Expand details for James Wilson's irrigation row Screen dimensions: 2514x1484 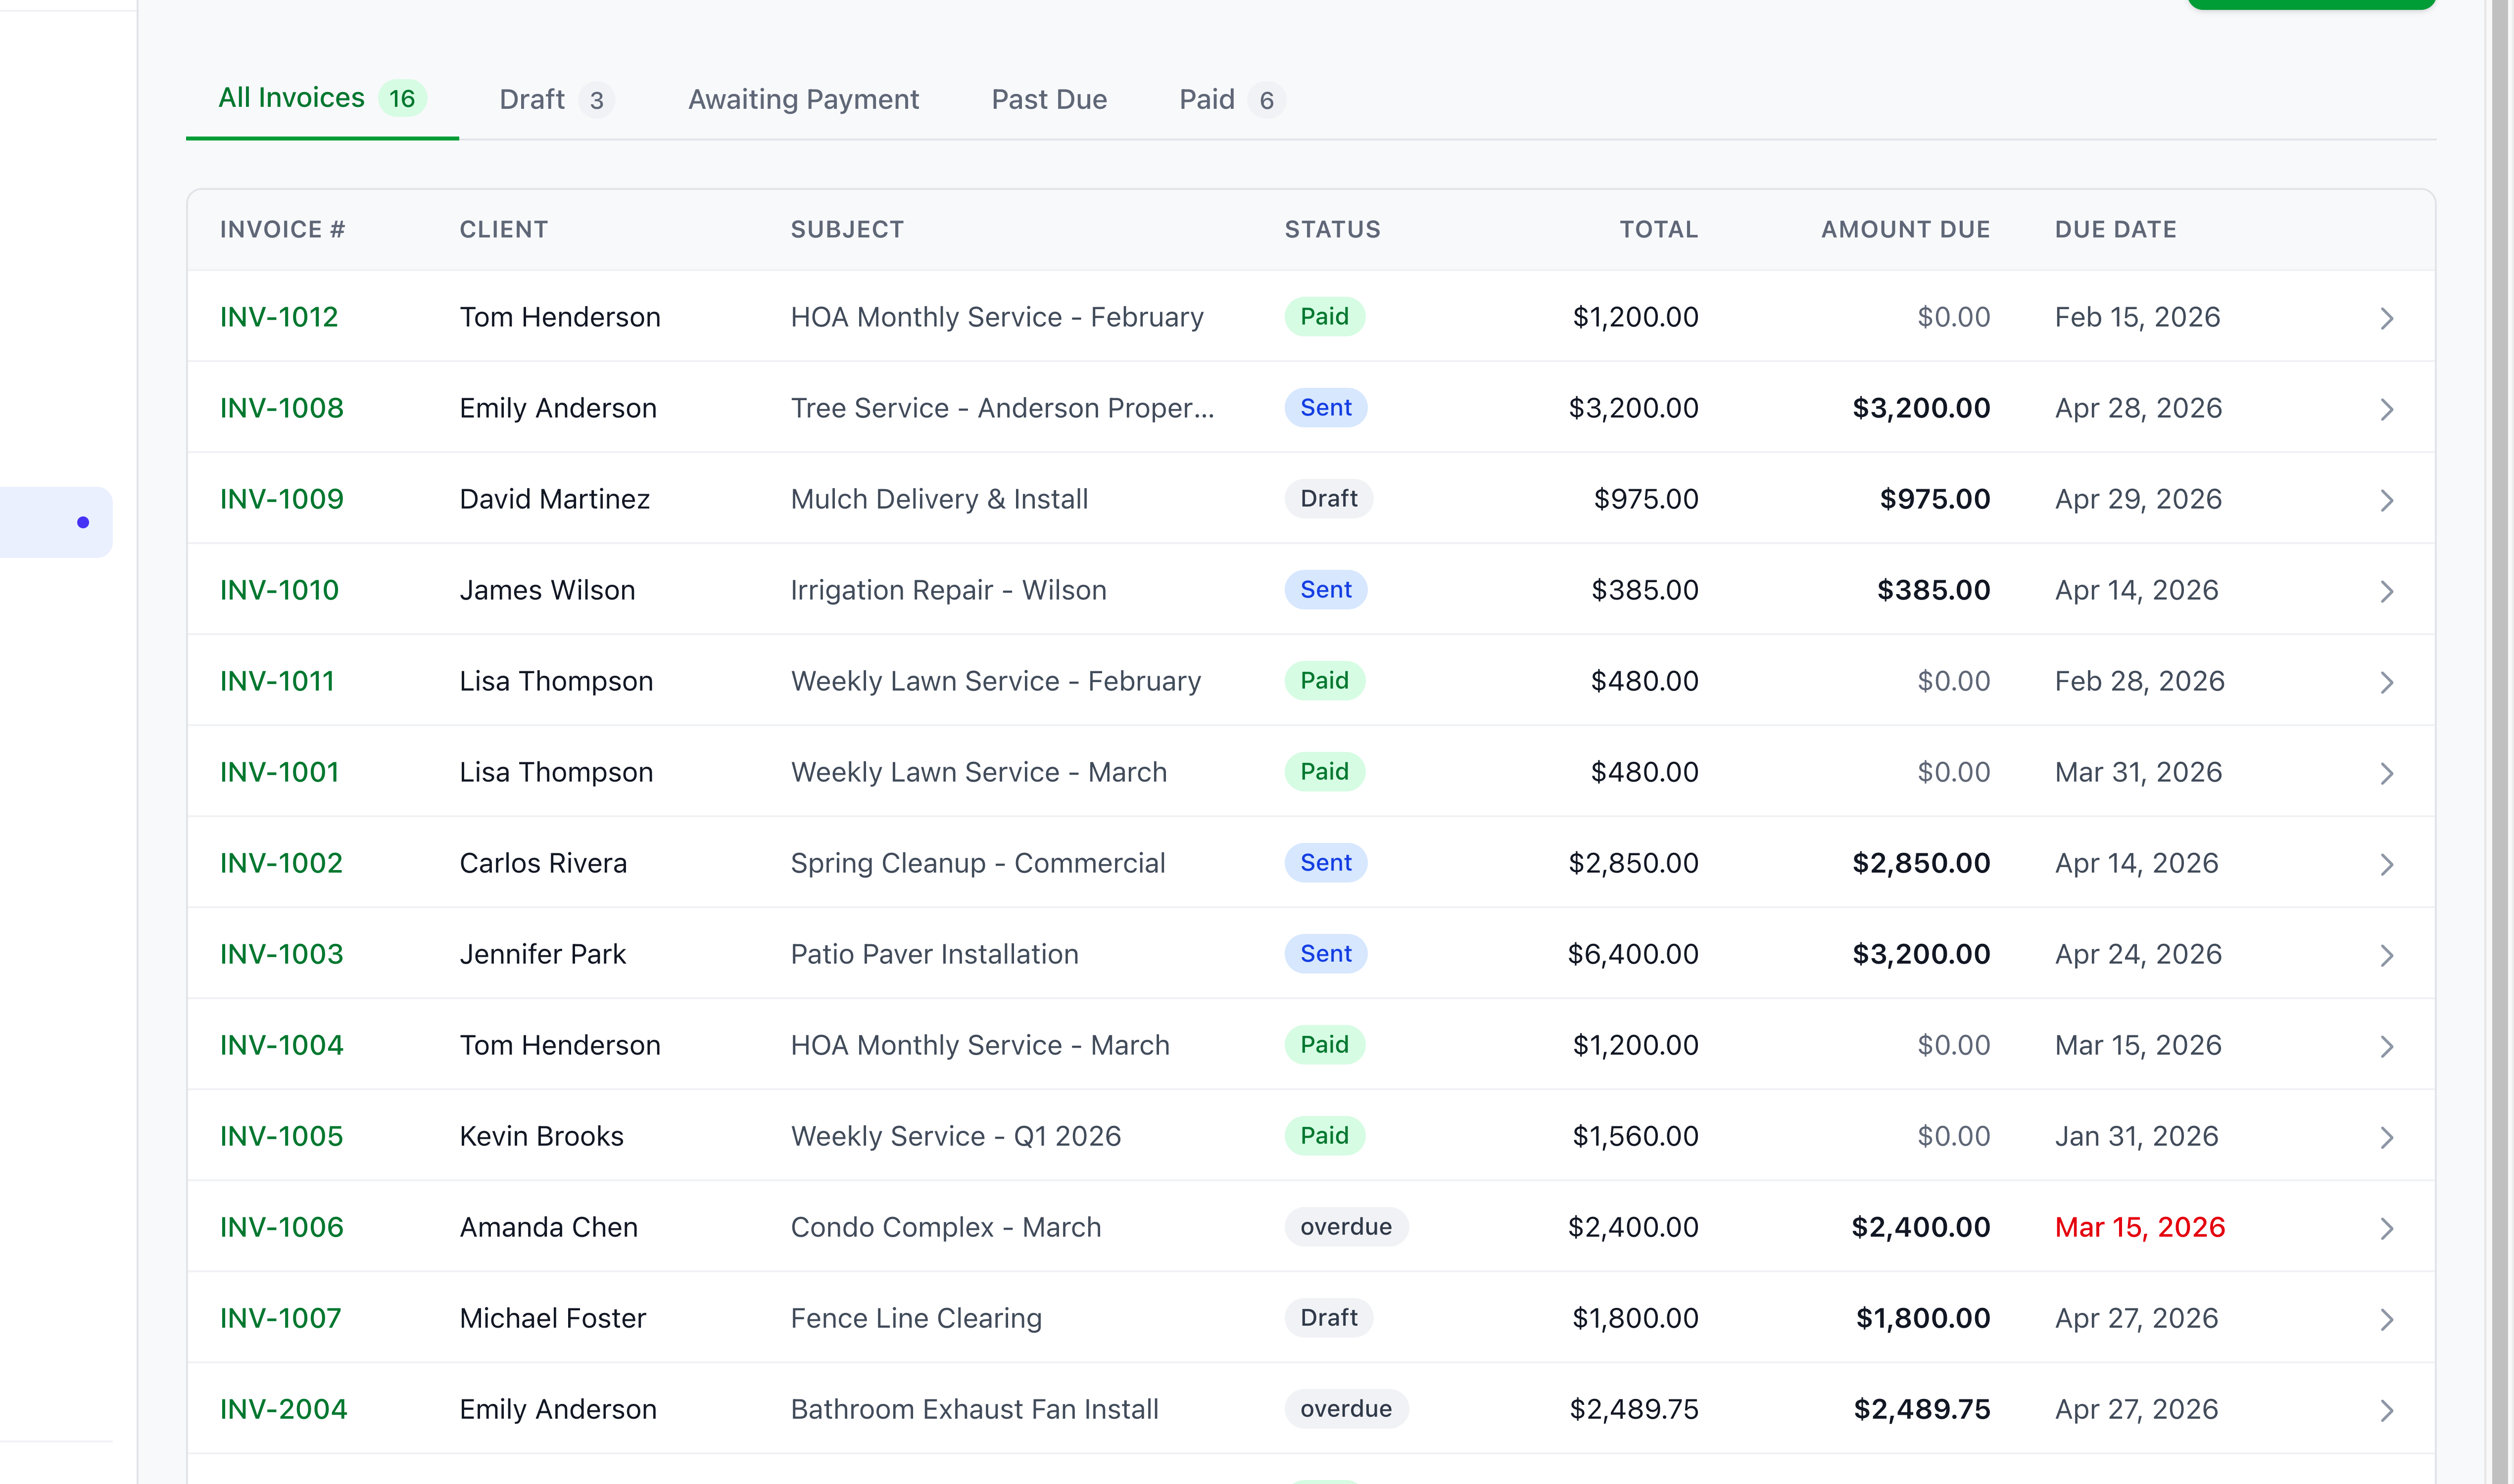point(2388,591)
